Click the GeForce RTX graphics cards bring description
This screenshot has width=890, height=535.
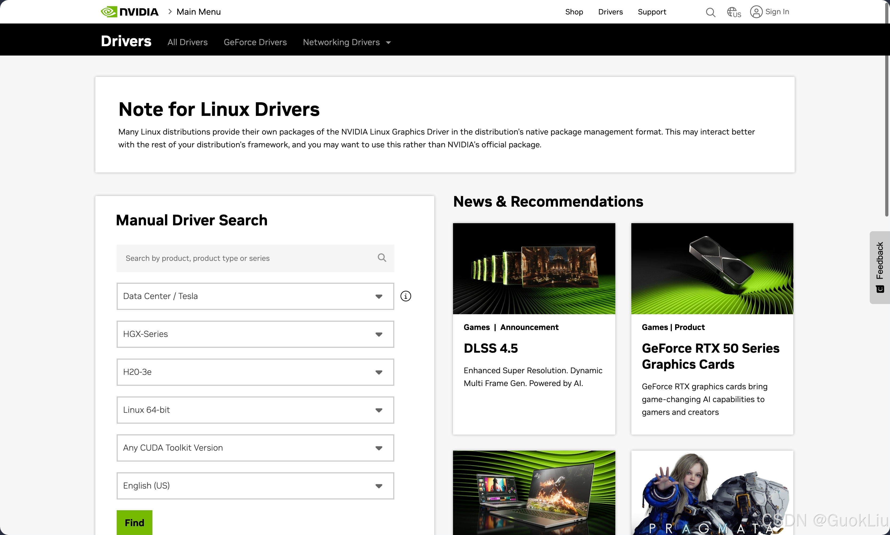[x=704, y=399]
